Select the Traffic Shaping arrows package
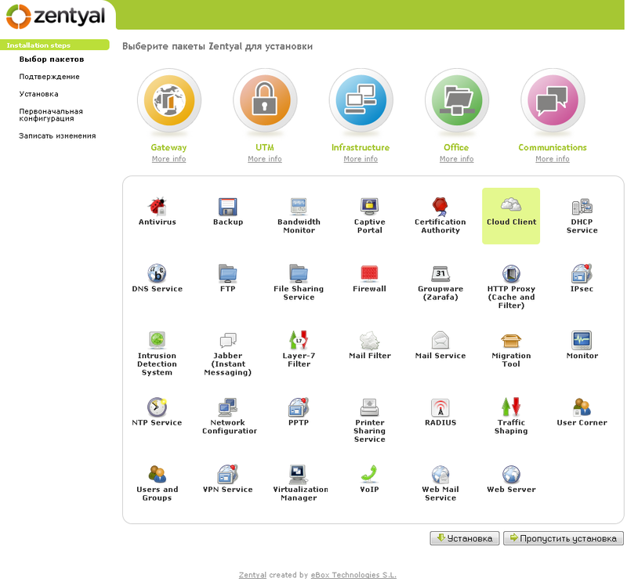Image resolution: width=627 pixels, height=582 pixels. pos(511,417)
